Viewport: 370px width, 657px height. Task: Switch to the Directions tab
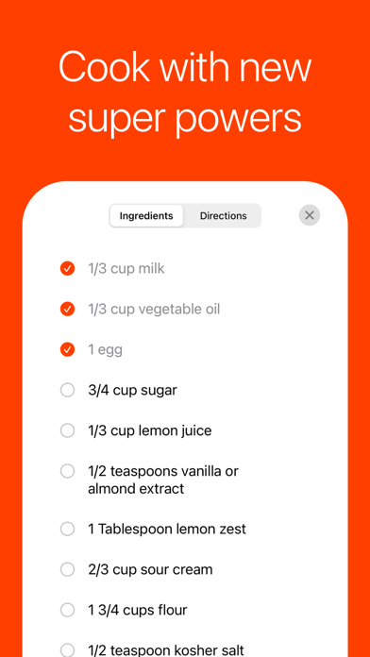click(223, 216)
